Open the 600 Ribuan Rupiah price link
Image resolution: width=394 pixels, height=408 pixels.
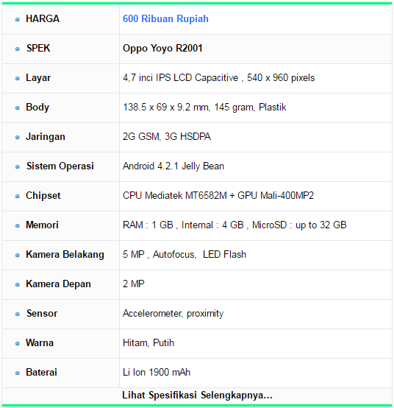point(165,19)
